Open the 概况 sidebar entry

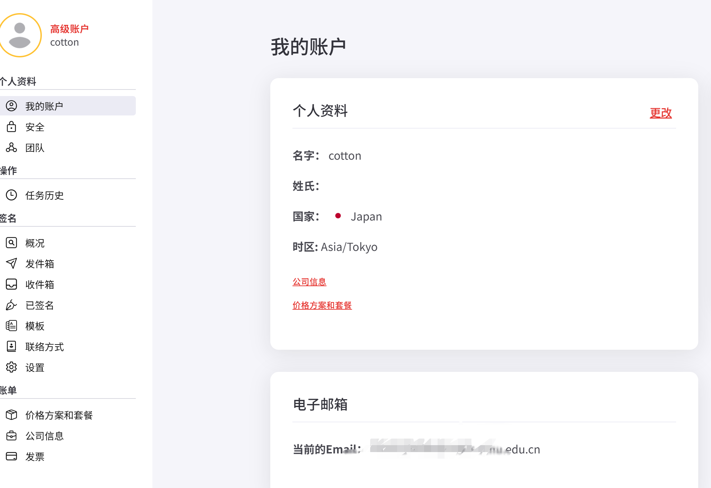pos(35,243)
